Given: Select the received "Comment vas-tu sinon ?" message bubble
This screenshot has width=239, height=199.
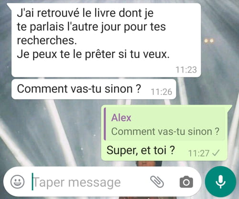Looking at the screenshot, I should coord(94,89).
